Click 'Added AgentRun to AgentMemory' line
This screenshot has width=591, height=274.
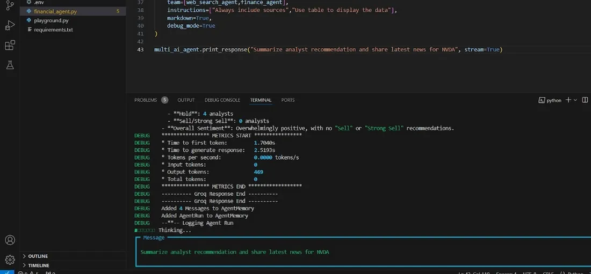click(205, 216)
